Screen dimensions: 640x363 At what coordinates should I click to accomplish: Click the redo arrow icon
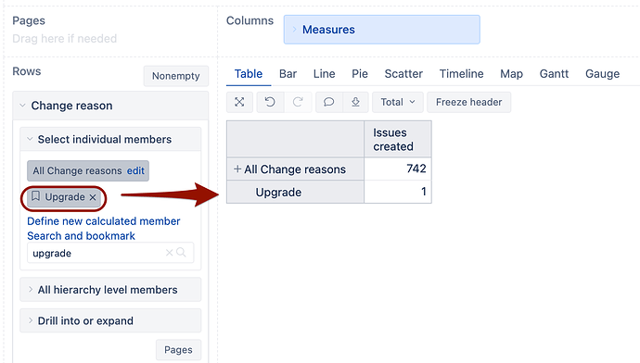298,102
